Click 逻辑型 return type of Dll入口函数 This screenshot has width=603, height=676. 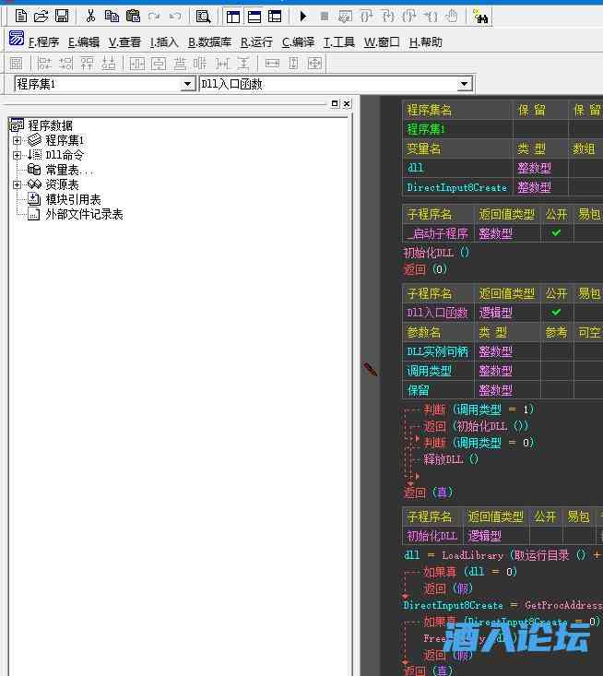507,312
